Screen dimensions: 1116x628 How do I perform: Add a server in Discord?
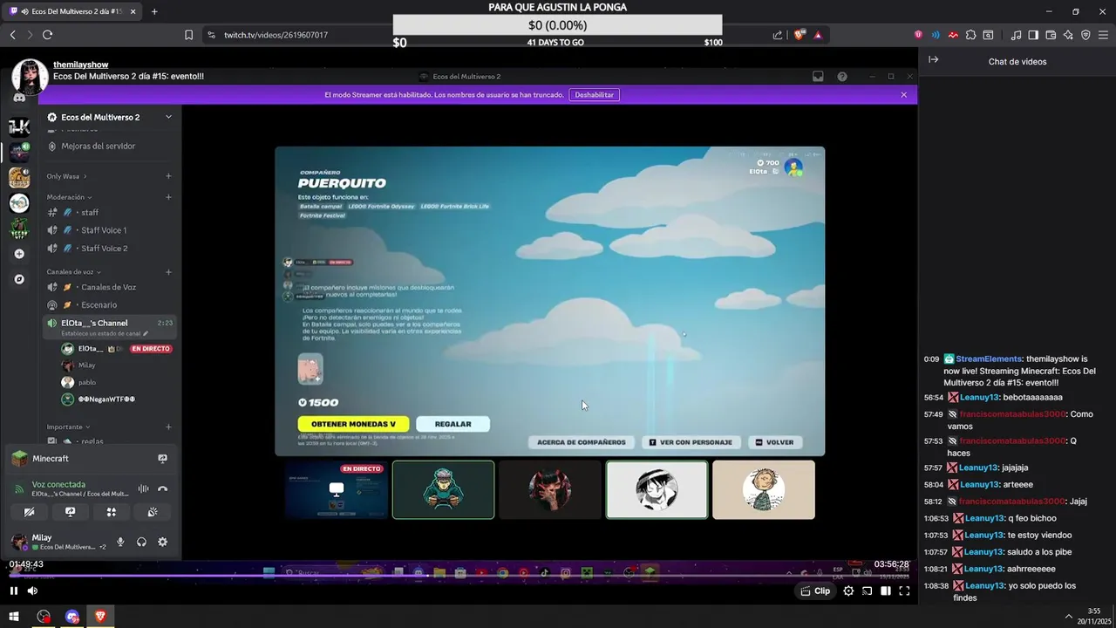point(19,254)
